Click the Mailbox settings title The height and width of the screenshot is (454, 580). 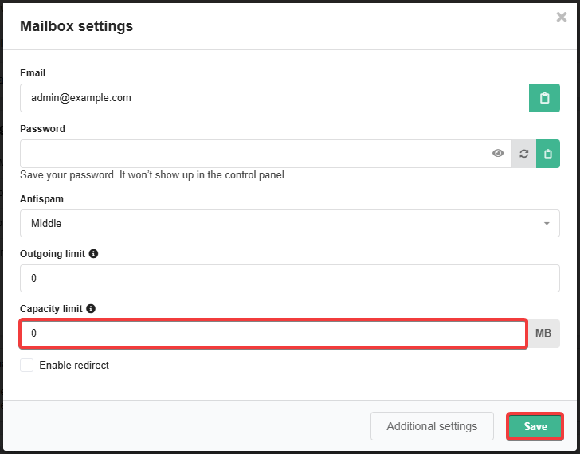click(x=76, y=26)
